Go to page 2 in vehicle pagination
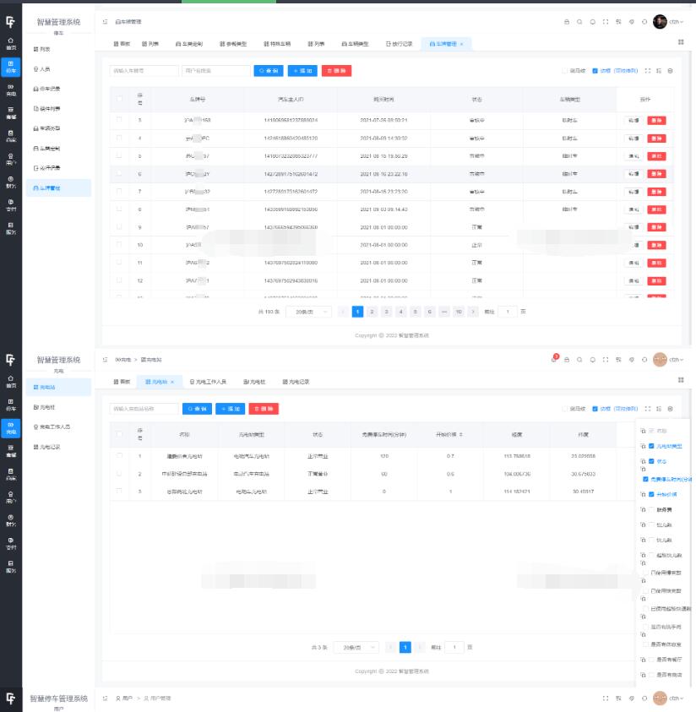Image resolution: width=696 pixels, height=712 pixels. pyautogui.click(x=372, y=312)
